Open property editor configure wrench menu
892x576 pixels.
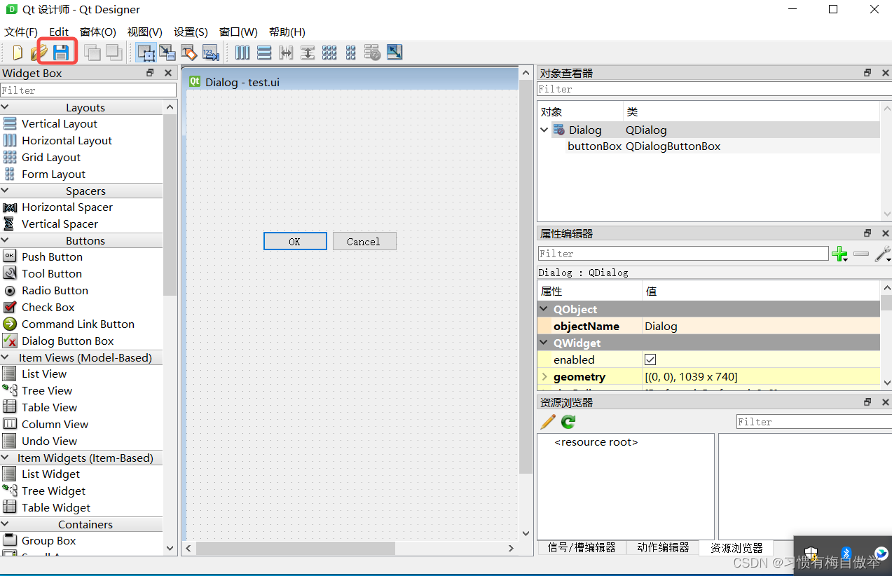[882, 254]
